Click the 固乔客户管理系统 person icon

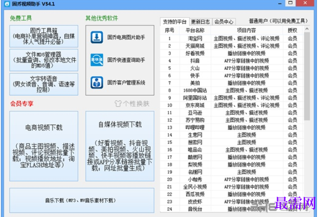click(97, 82)
